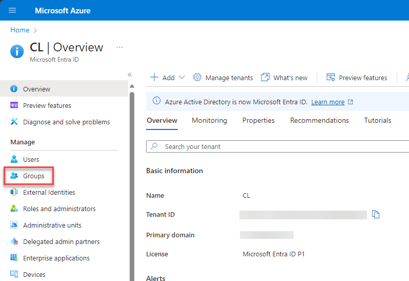This screenshot has width=409, height=281.
Task: Click the Primary domain label
Action: click(170, 235)
